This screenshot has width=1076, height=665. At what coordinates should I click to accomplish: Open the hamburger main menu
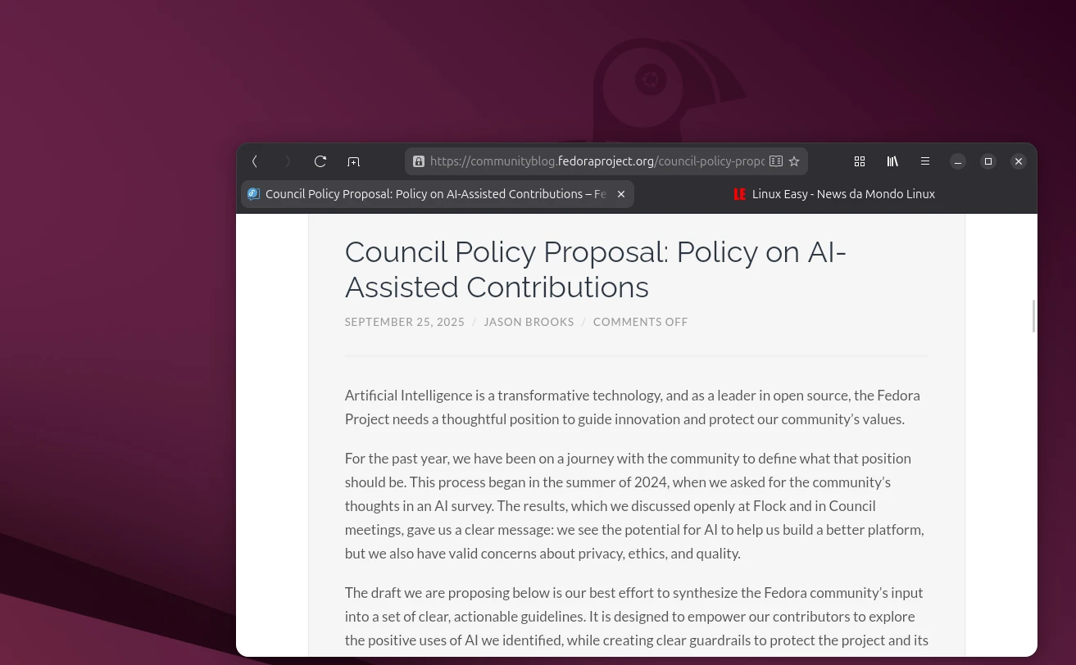(925, 161)
